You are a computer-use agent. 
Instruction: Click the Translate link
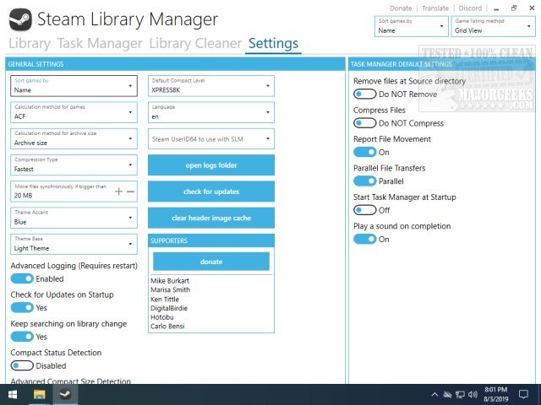(x=435, y=8)
